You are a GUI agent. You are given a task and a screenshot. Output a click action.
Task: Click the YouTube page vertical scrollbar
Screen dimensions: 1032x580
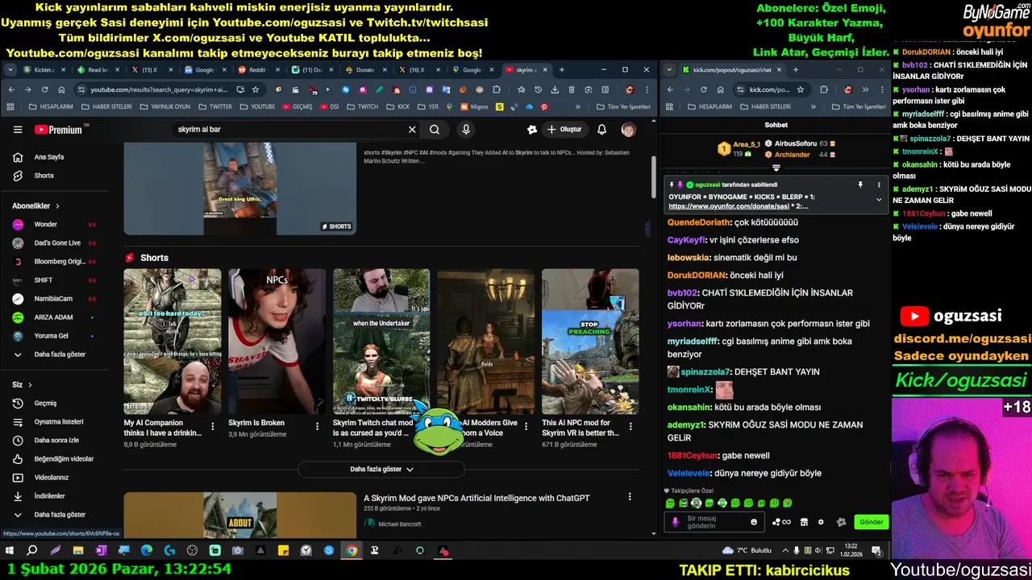[x=653, y=177]
